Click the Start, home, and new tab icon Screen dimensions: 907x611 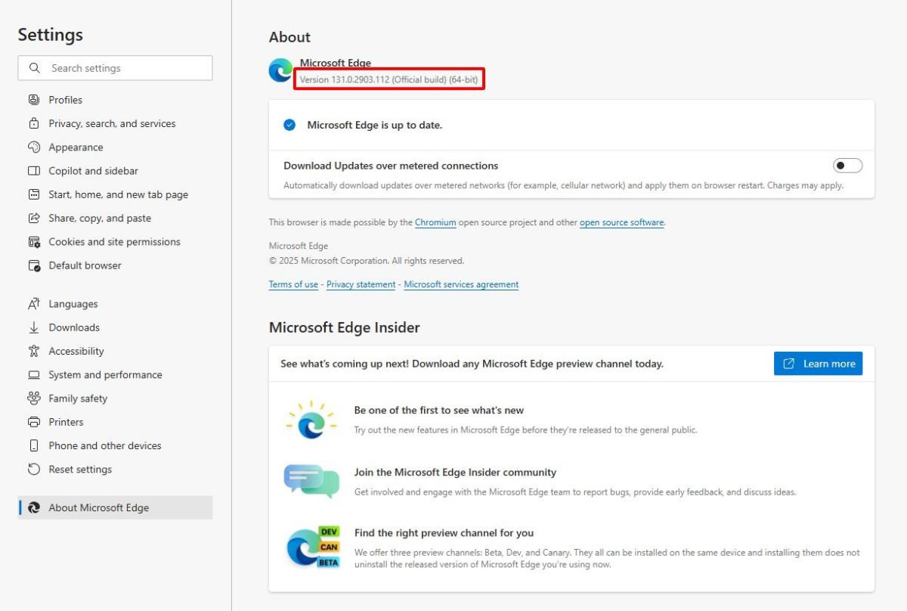tap(33, 194)
